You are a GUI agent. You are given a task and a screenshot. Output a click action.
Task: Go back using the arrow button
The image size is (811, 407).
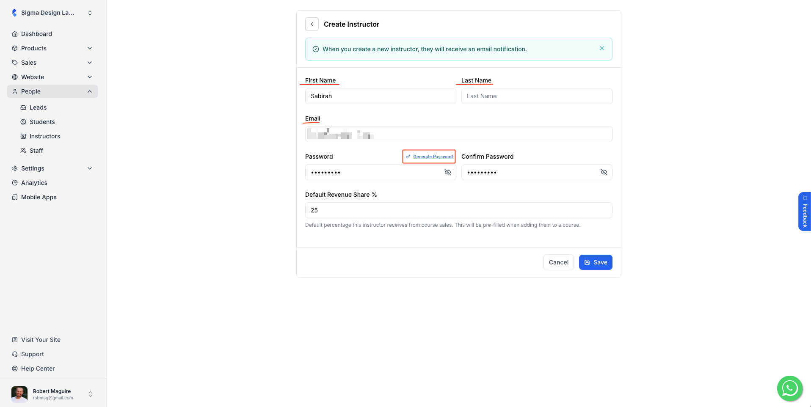pyautogui.click(x=312, y=24)
